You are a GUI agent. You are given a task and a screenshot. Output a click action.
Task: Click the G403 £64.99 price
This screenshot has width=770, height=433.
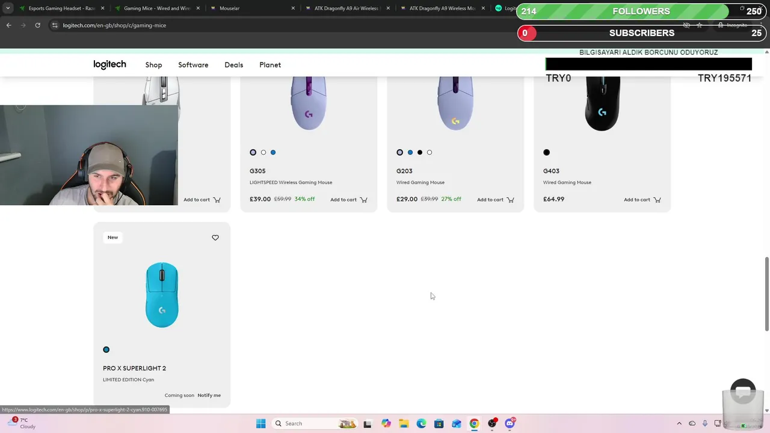coord(553,199)
